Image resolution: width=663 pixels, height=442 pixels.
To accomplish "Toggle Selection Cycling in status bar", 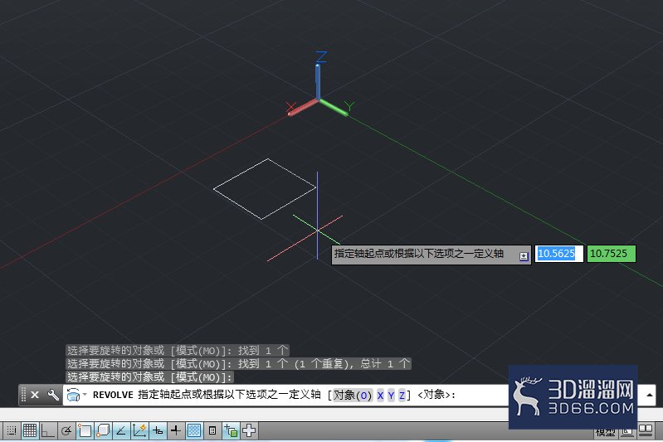I will click(231, 430).
